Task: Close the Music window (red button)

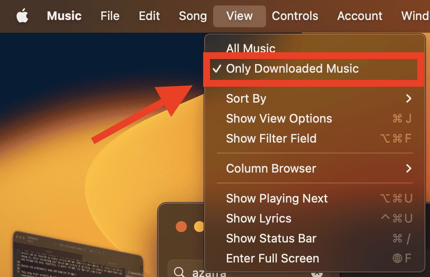Action: tap(181, 226)
